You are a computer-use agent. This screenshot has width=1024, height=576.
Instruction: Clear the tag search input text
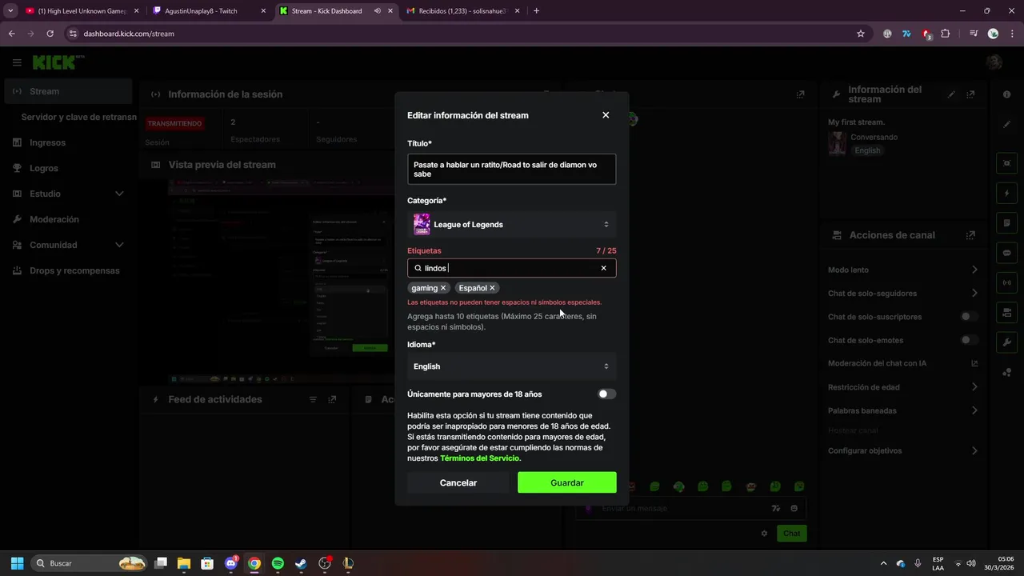[603, 268]
